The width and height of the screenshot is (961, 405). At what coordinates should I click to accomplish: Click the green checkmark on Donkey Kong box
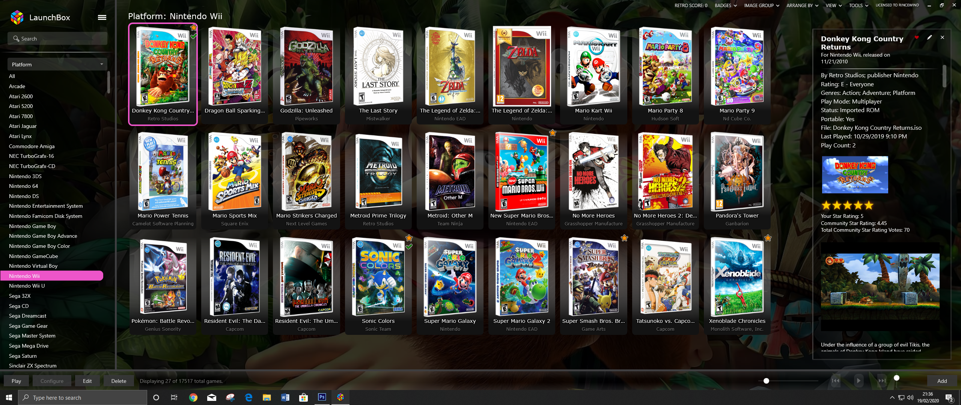194,36
